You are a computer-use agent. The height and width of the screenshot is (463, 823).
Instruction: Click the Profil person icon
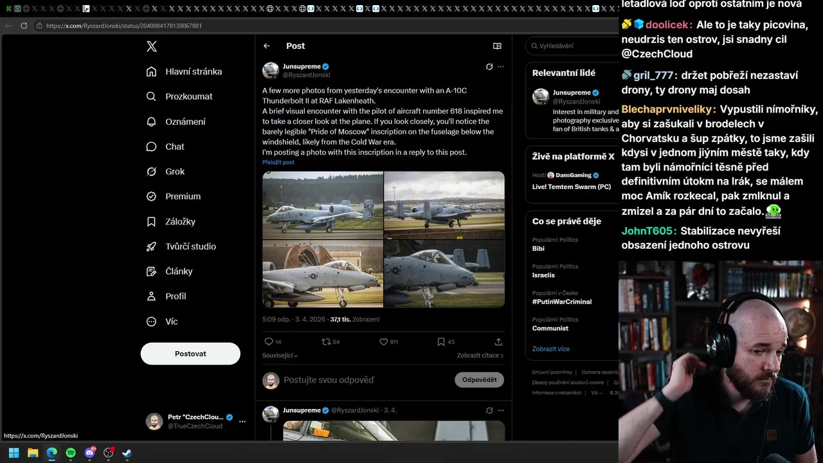click(x=151, y=296)
